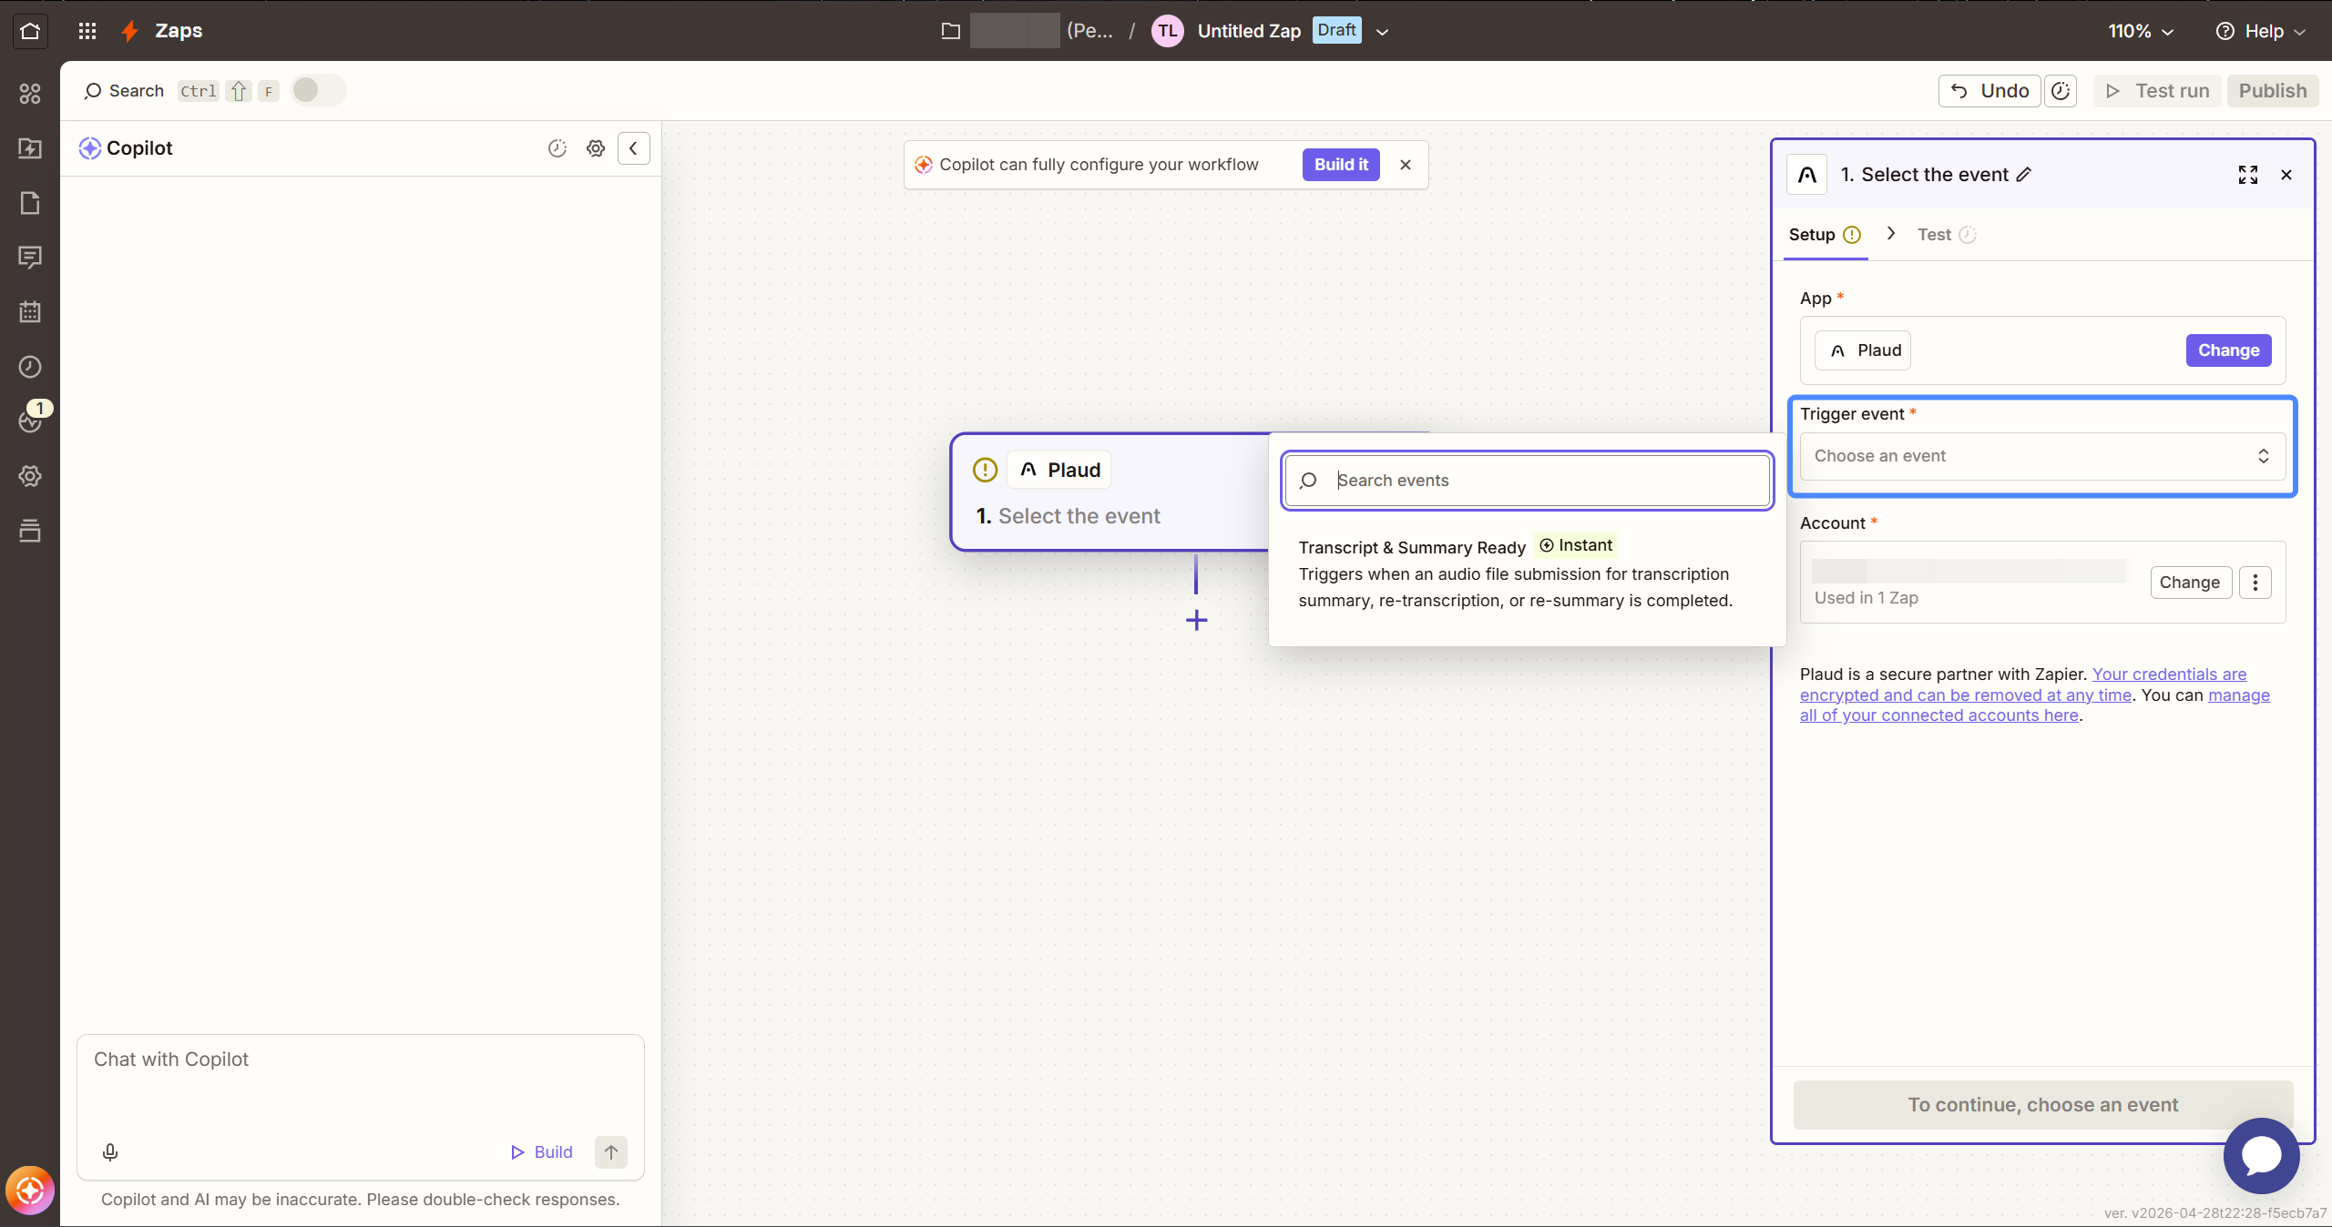Change the connected account
Screen dimensions: 2332x1227
tap(2190, 583)
